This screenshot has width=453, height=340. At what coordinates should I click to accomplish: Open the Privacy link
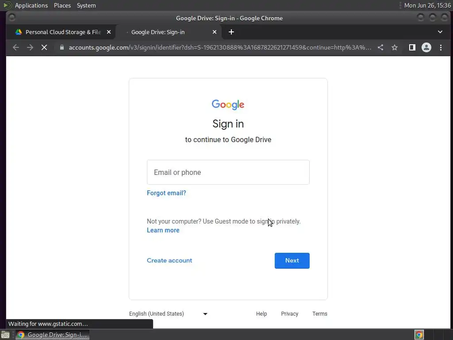pos(289,314)
